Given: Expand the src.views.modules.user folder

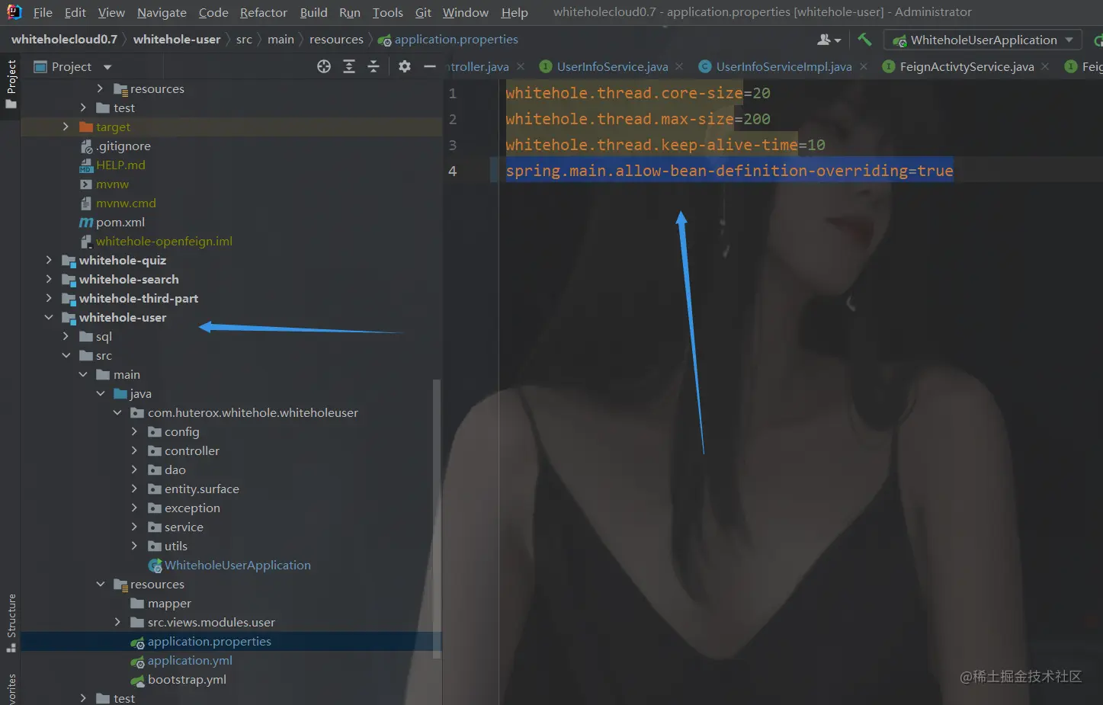Looking at the screenshot, I should (x=117, y=622).
